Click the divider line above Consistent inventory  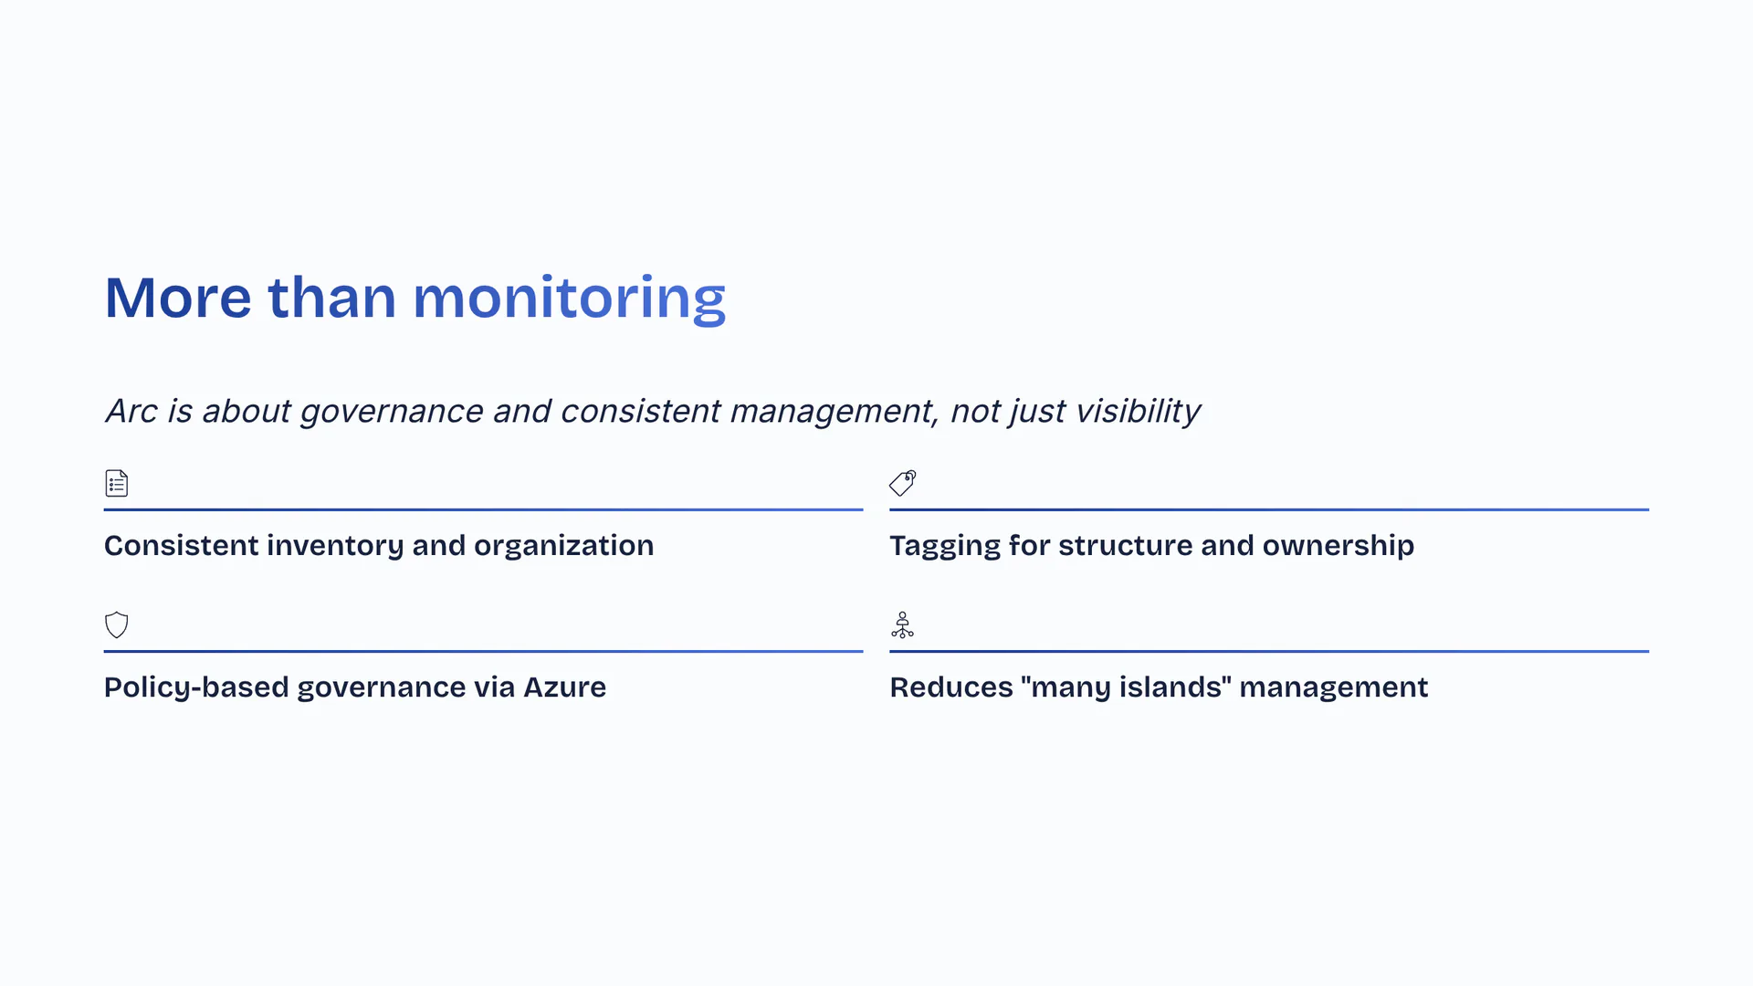(x=483, y=509)
